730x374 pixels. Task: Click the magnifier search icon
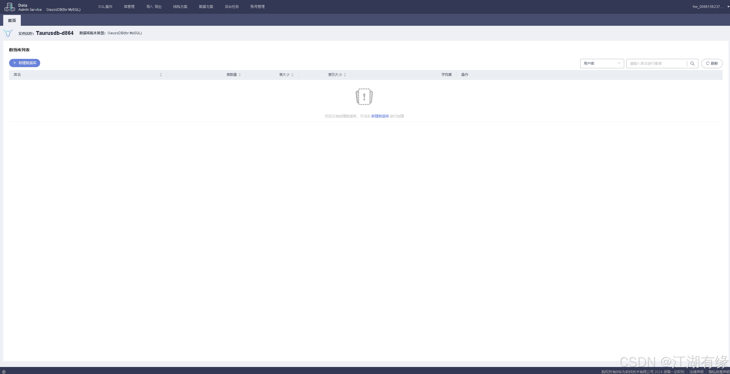pyautogui.click(x=692, y=64)
